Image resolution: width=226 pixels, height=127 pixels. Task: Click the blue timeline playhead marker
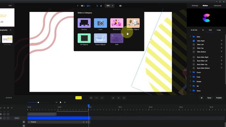pos(89,106)
